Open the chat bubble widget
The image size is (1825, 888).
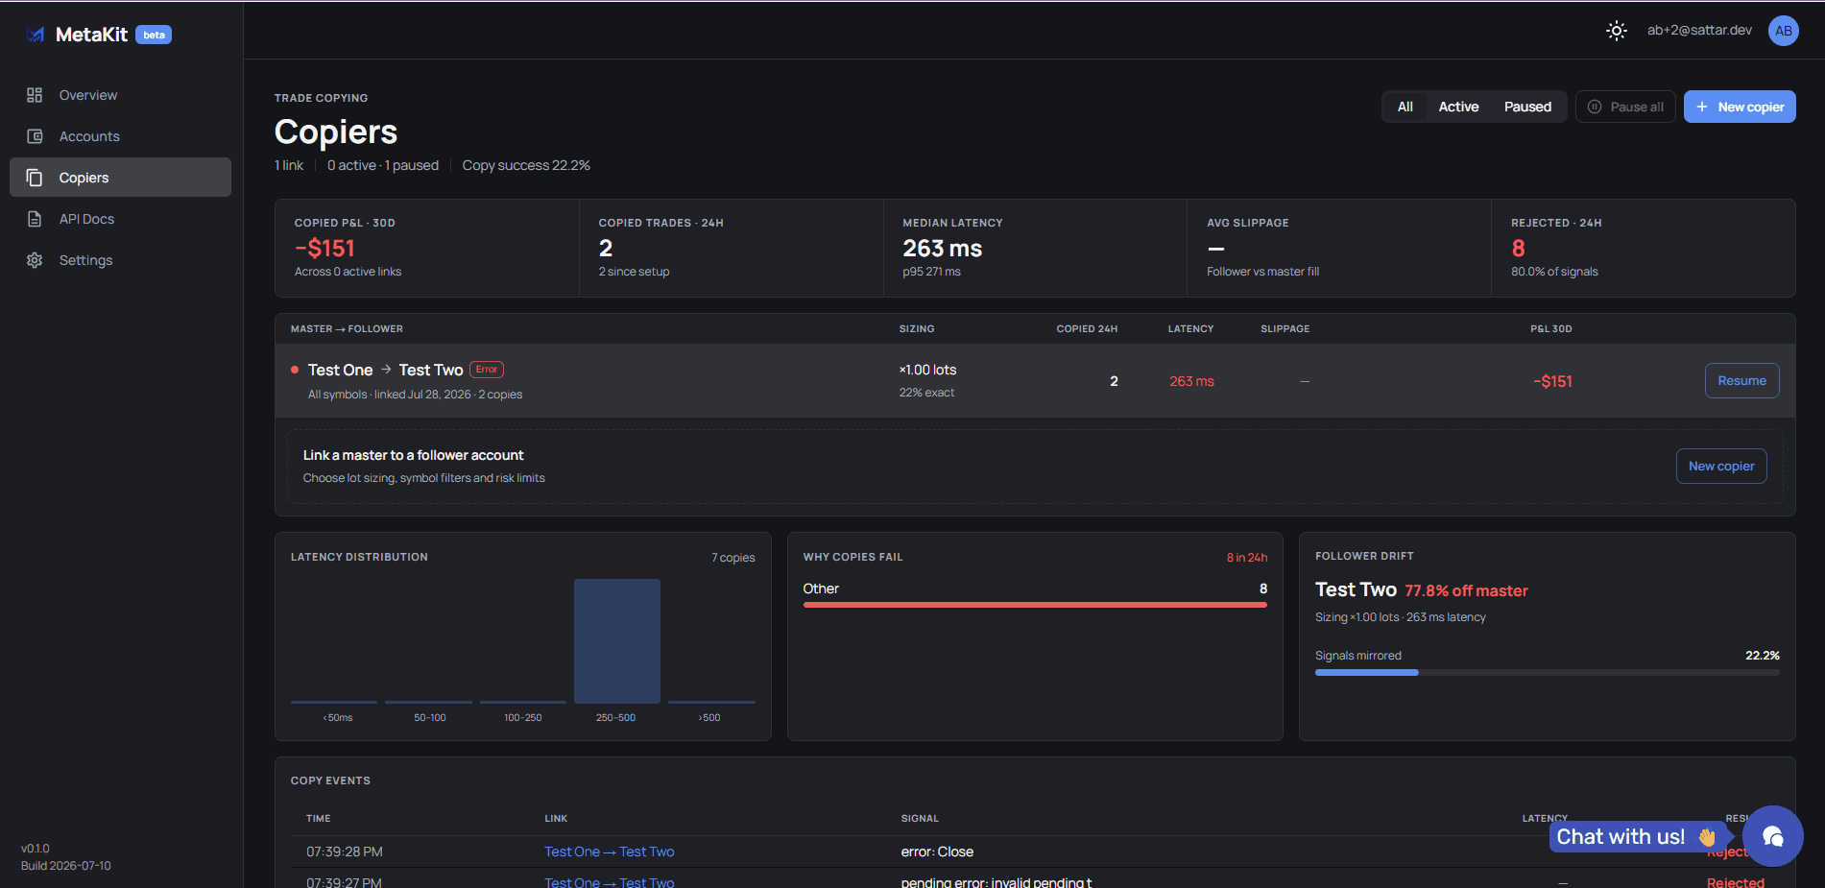tap(1772, 836)
